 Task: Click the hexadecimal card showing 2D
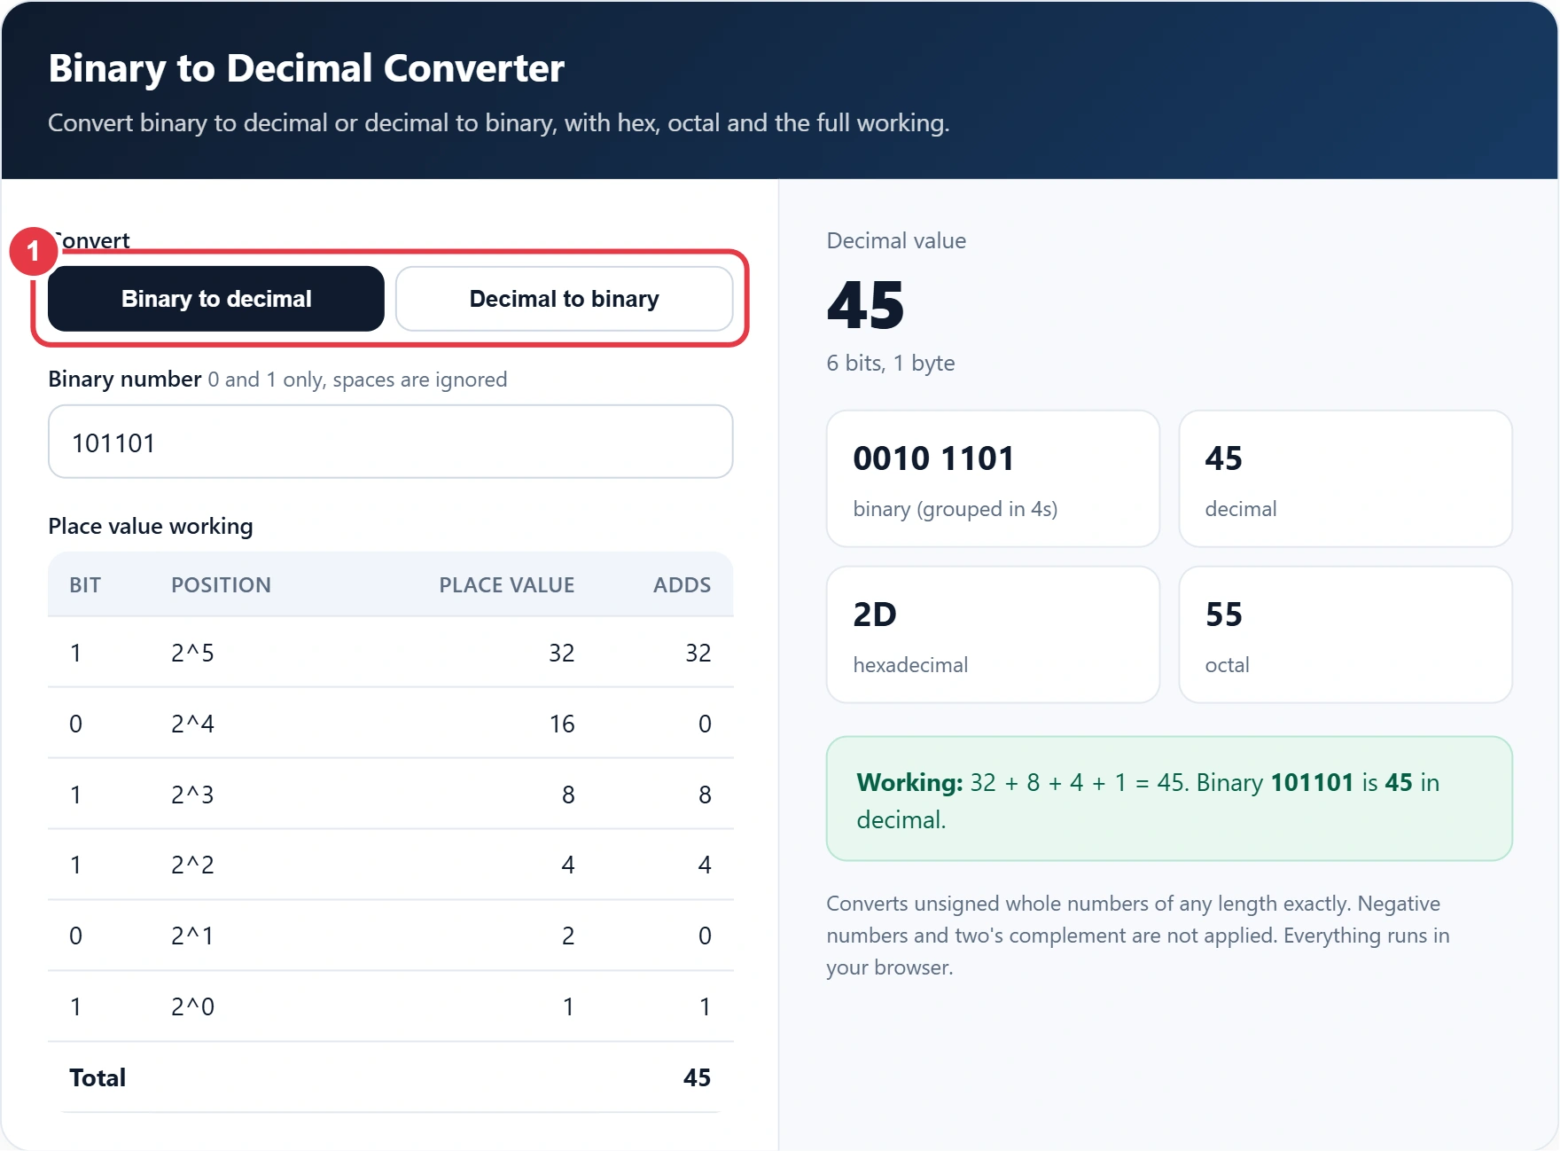point(993,635)
